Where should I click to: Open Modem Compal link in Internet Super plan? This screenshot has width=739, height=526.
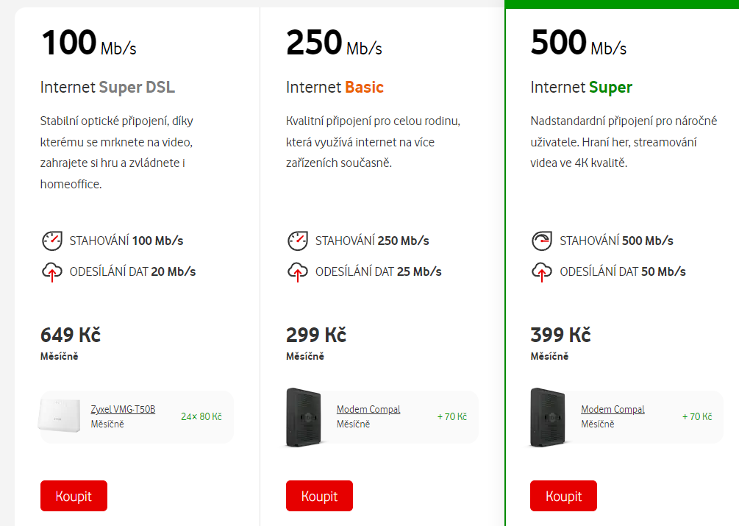(613, 410)
